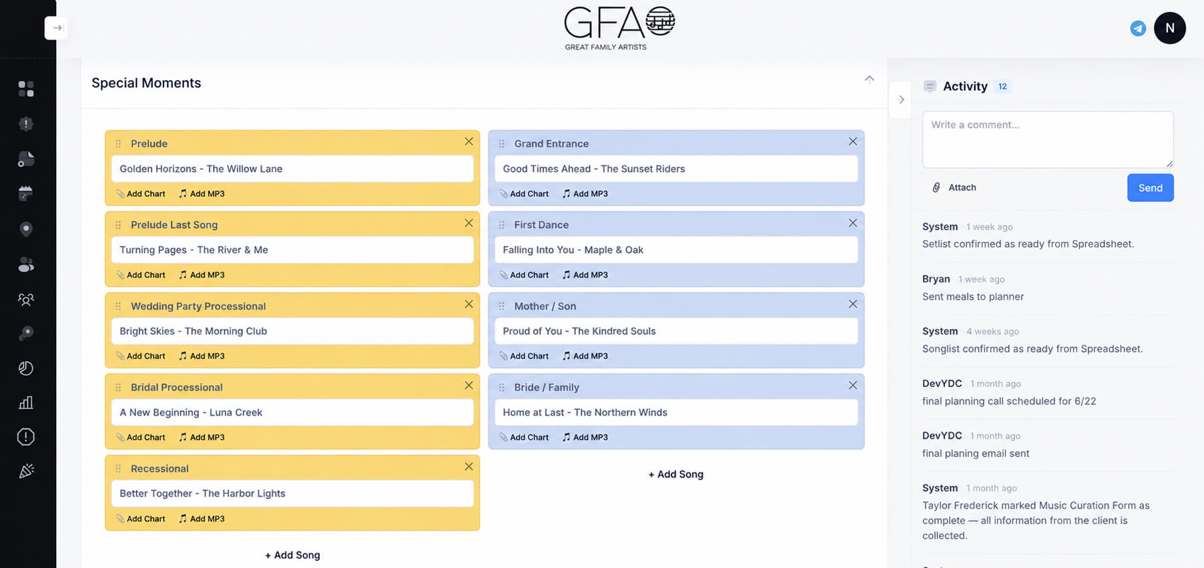Viewport: 1204px width, 568px height.
Task: Collapse the Activity panel with chevron
Action: 901,99
